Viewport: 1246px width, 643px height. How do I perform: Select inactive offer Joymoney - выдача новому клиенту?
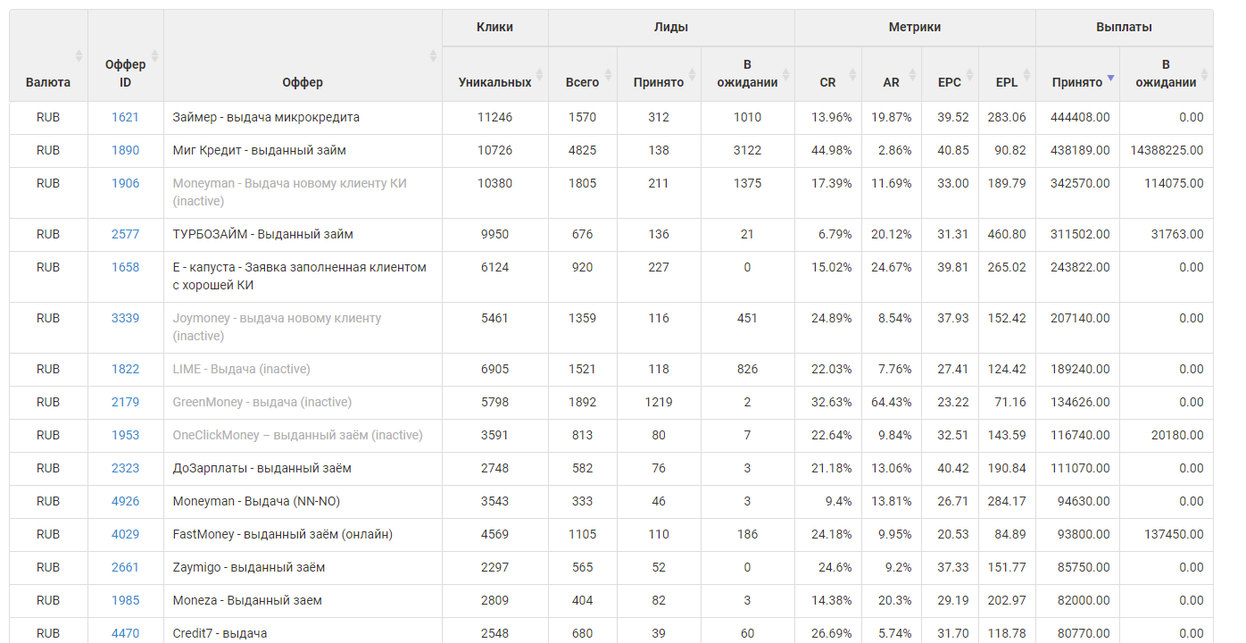click(x=277, y=327)
